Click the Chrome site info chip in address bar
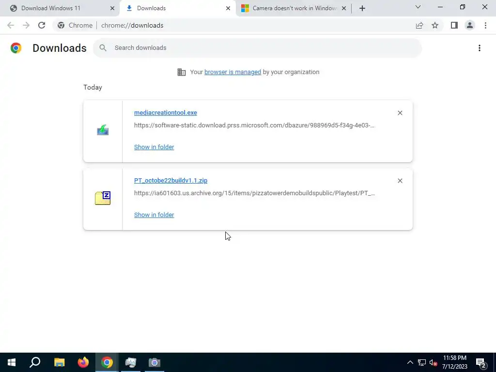Image resolution: width=496 pixels, height=372 pixels. 75,25
